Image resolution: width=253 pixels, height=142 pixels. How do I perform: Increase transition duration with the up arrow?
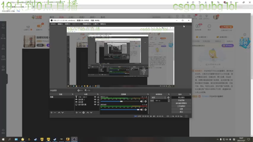point(169,100)
